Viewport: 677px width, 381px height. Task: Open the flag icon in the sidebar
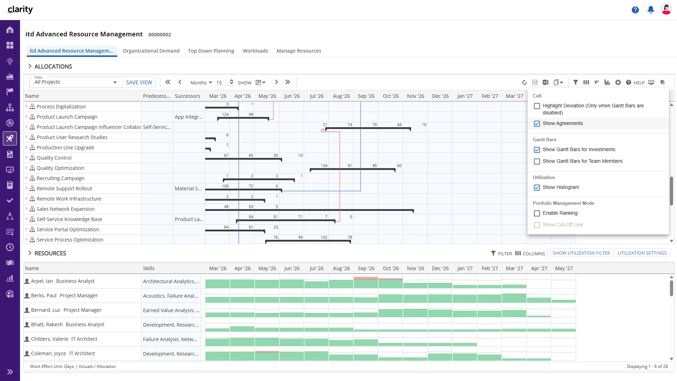[x=10, y=91]
